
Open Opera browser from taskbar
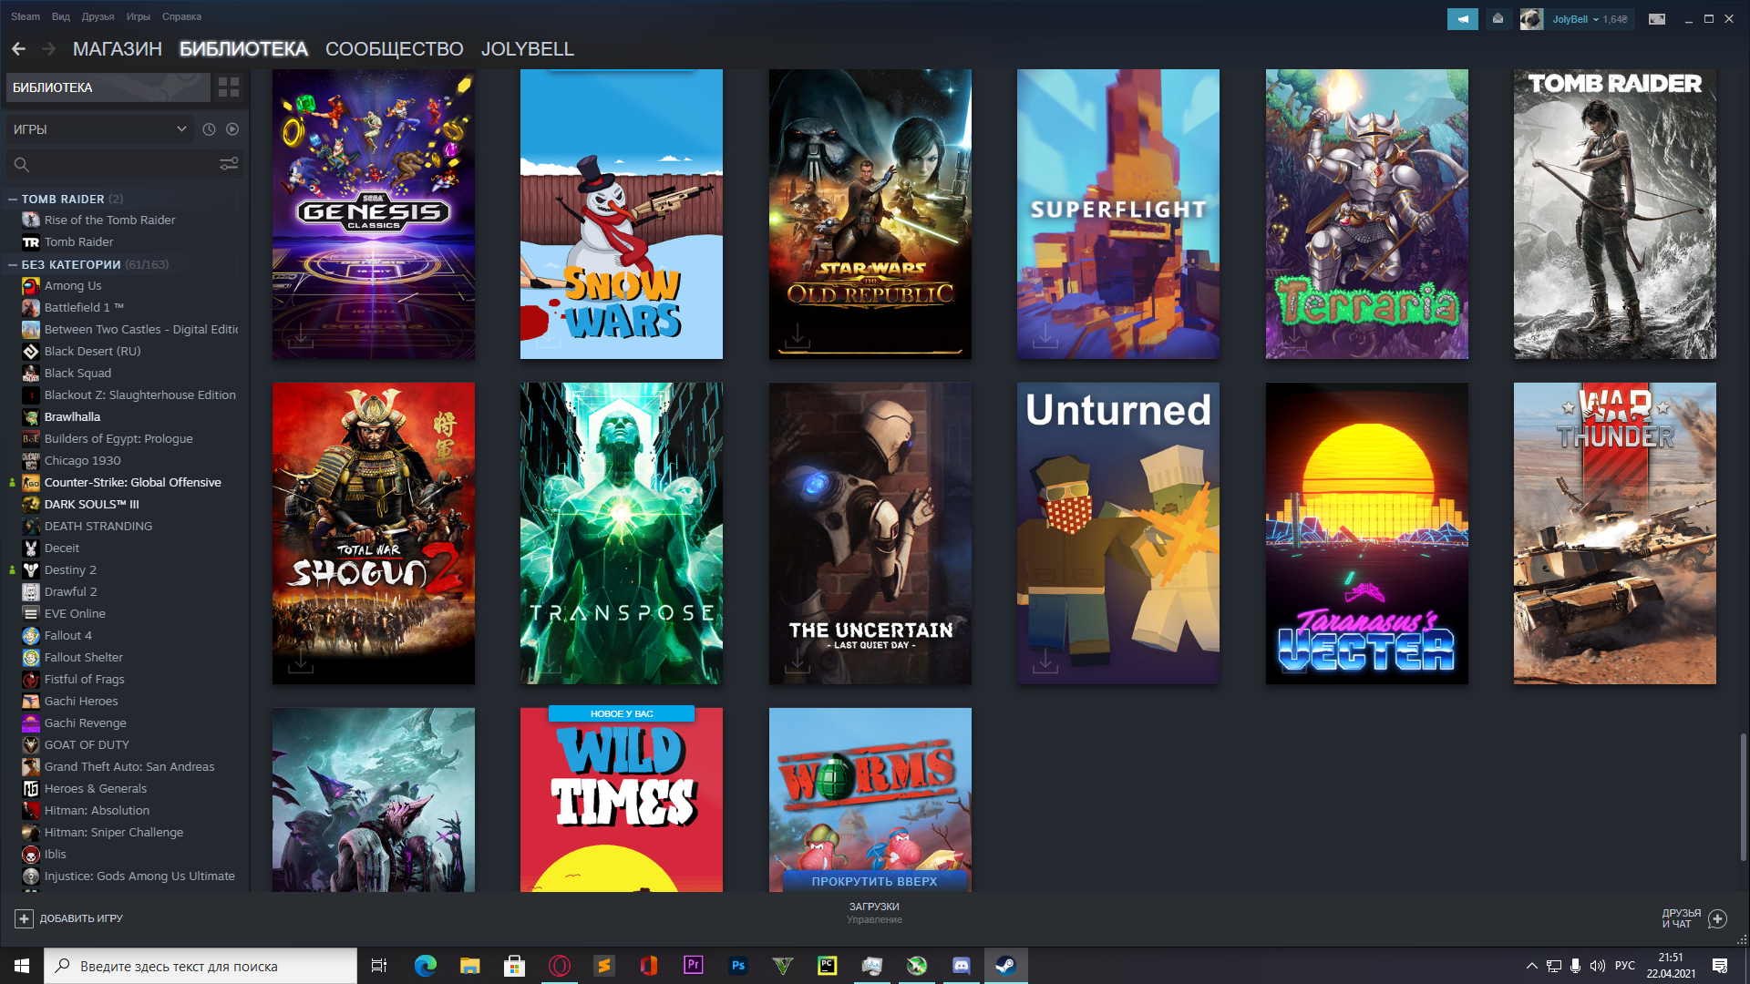coord(560,966)
